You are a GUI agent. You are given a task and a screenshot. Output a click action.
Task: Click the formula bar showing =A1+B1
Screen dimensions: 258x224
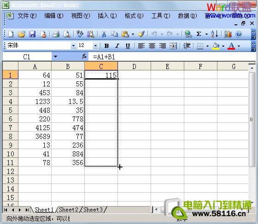pos(171,57)
